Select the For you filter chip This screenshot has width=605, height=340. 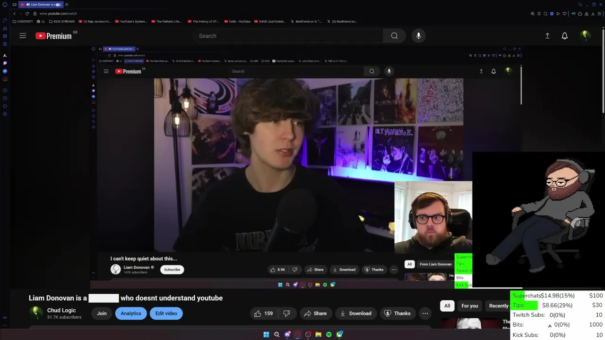(469, 306)
